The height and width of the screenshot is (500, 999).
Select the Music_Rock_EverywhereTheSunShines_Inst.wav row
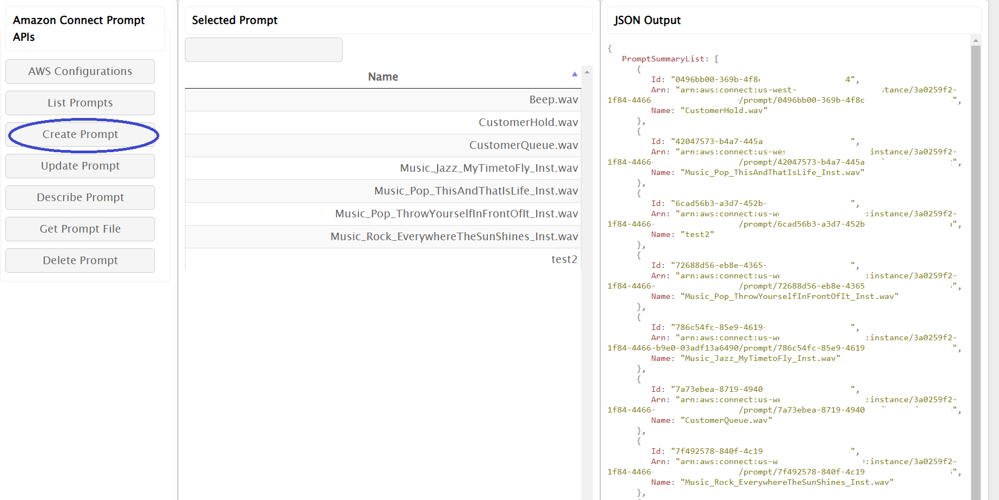click(383, 236)
